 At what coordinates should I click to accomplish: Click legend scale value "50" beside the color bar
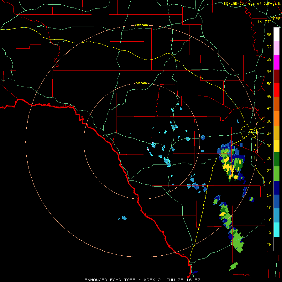[x=269, y=84]
